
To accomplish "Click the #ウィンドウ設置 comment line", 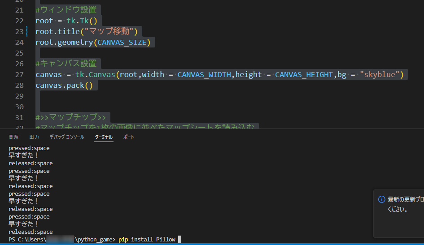I will [x=68, y=10].
